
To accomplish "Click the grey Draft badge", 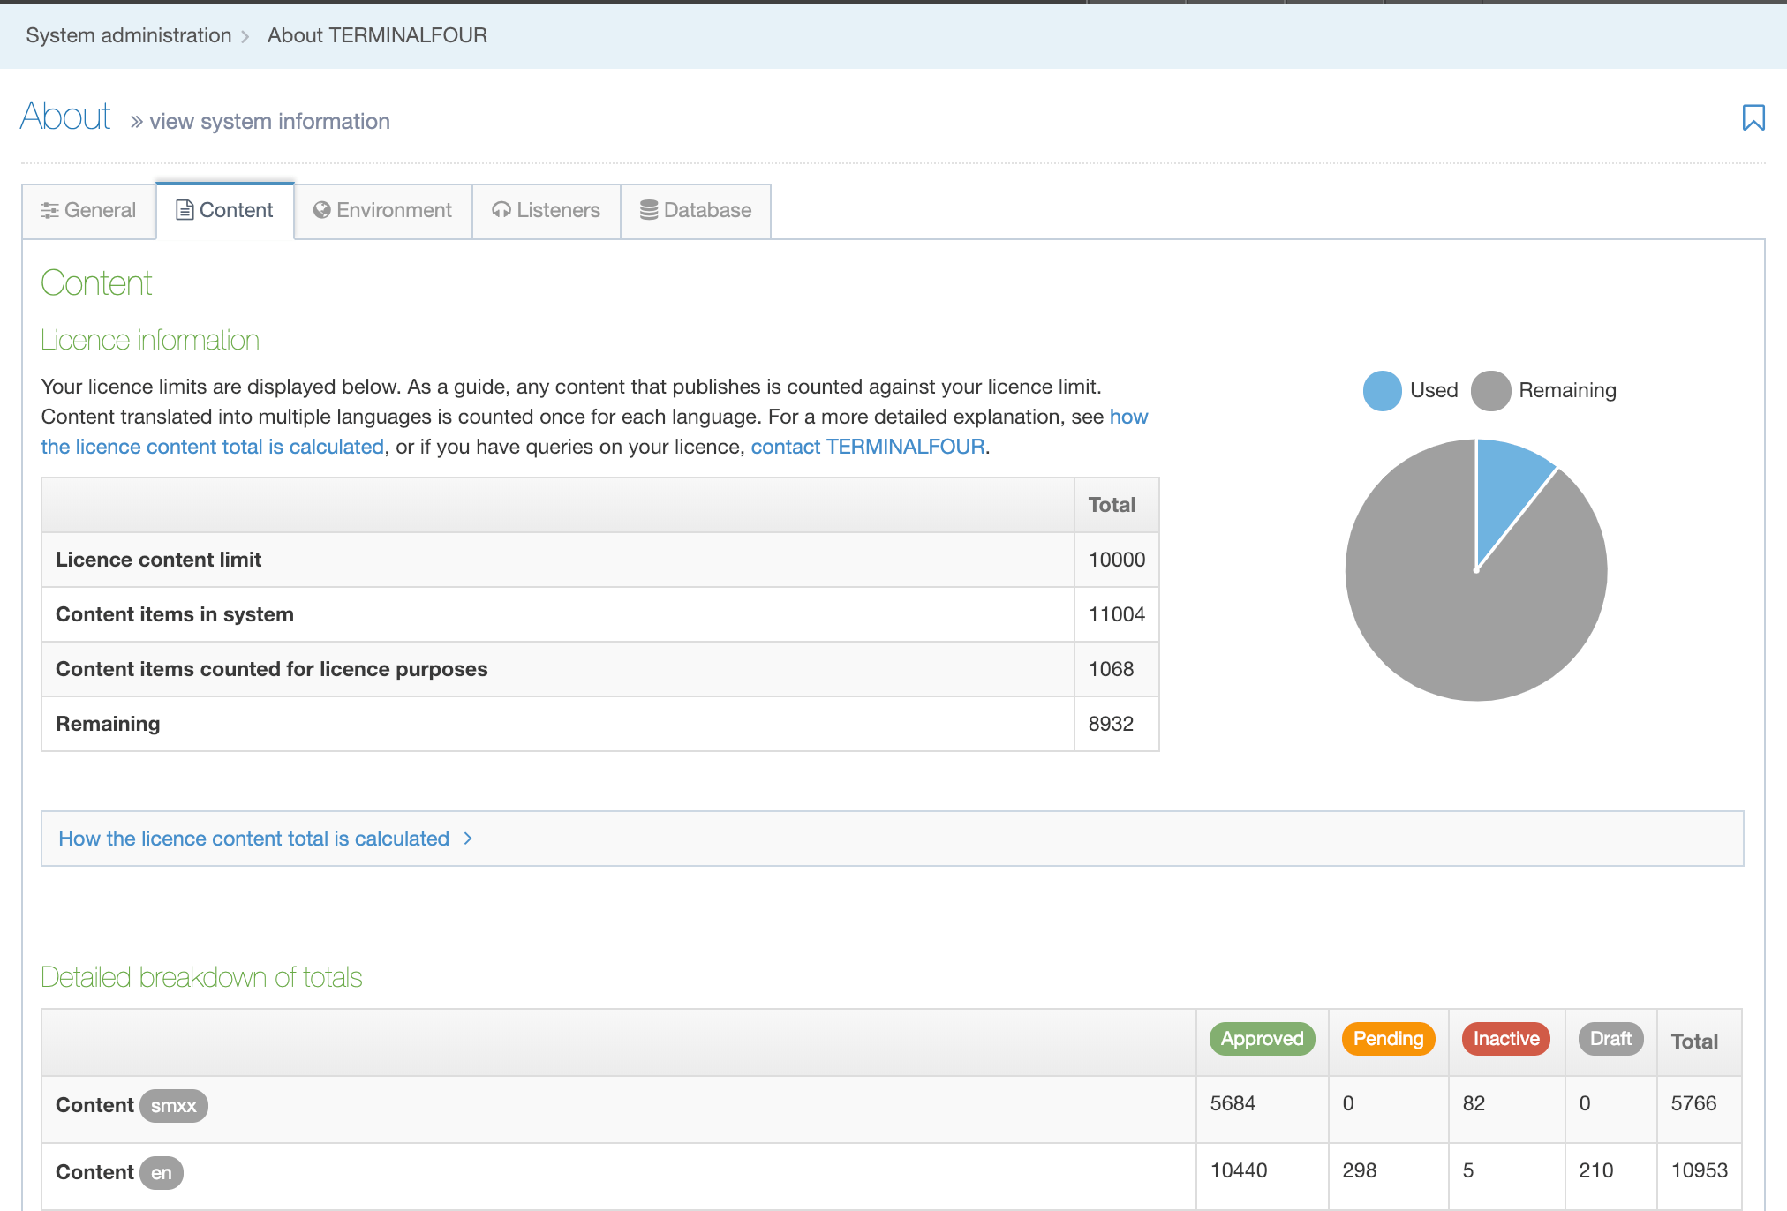I will point(1610,1039).
